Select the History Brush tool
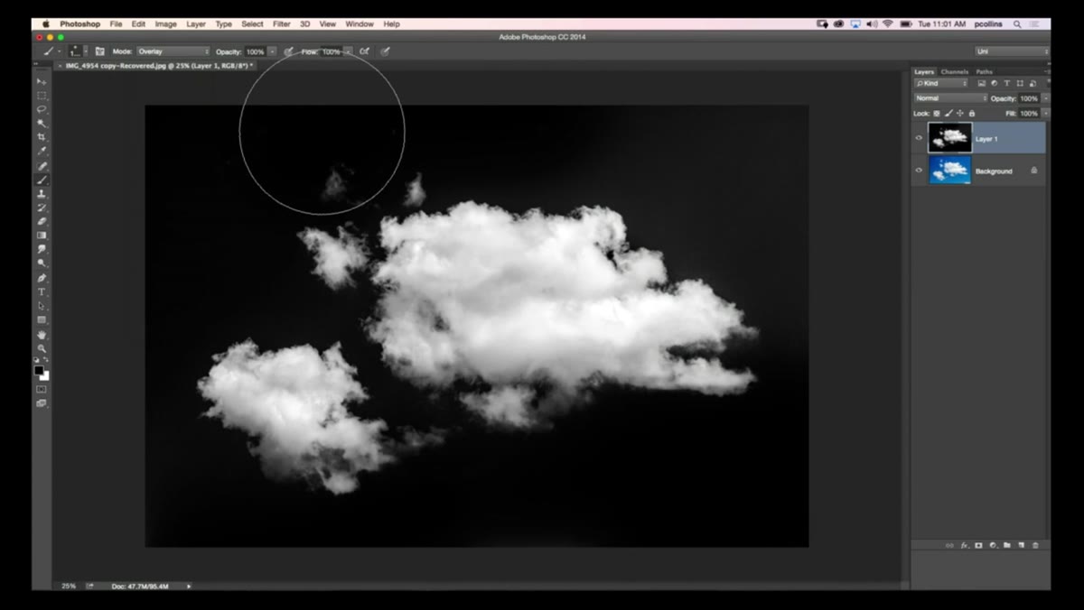1084x610 pixels. (x=42, y=208)
